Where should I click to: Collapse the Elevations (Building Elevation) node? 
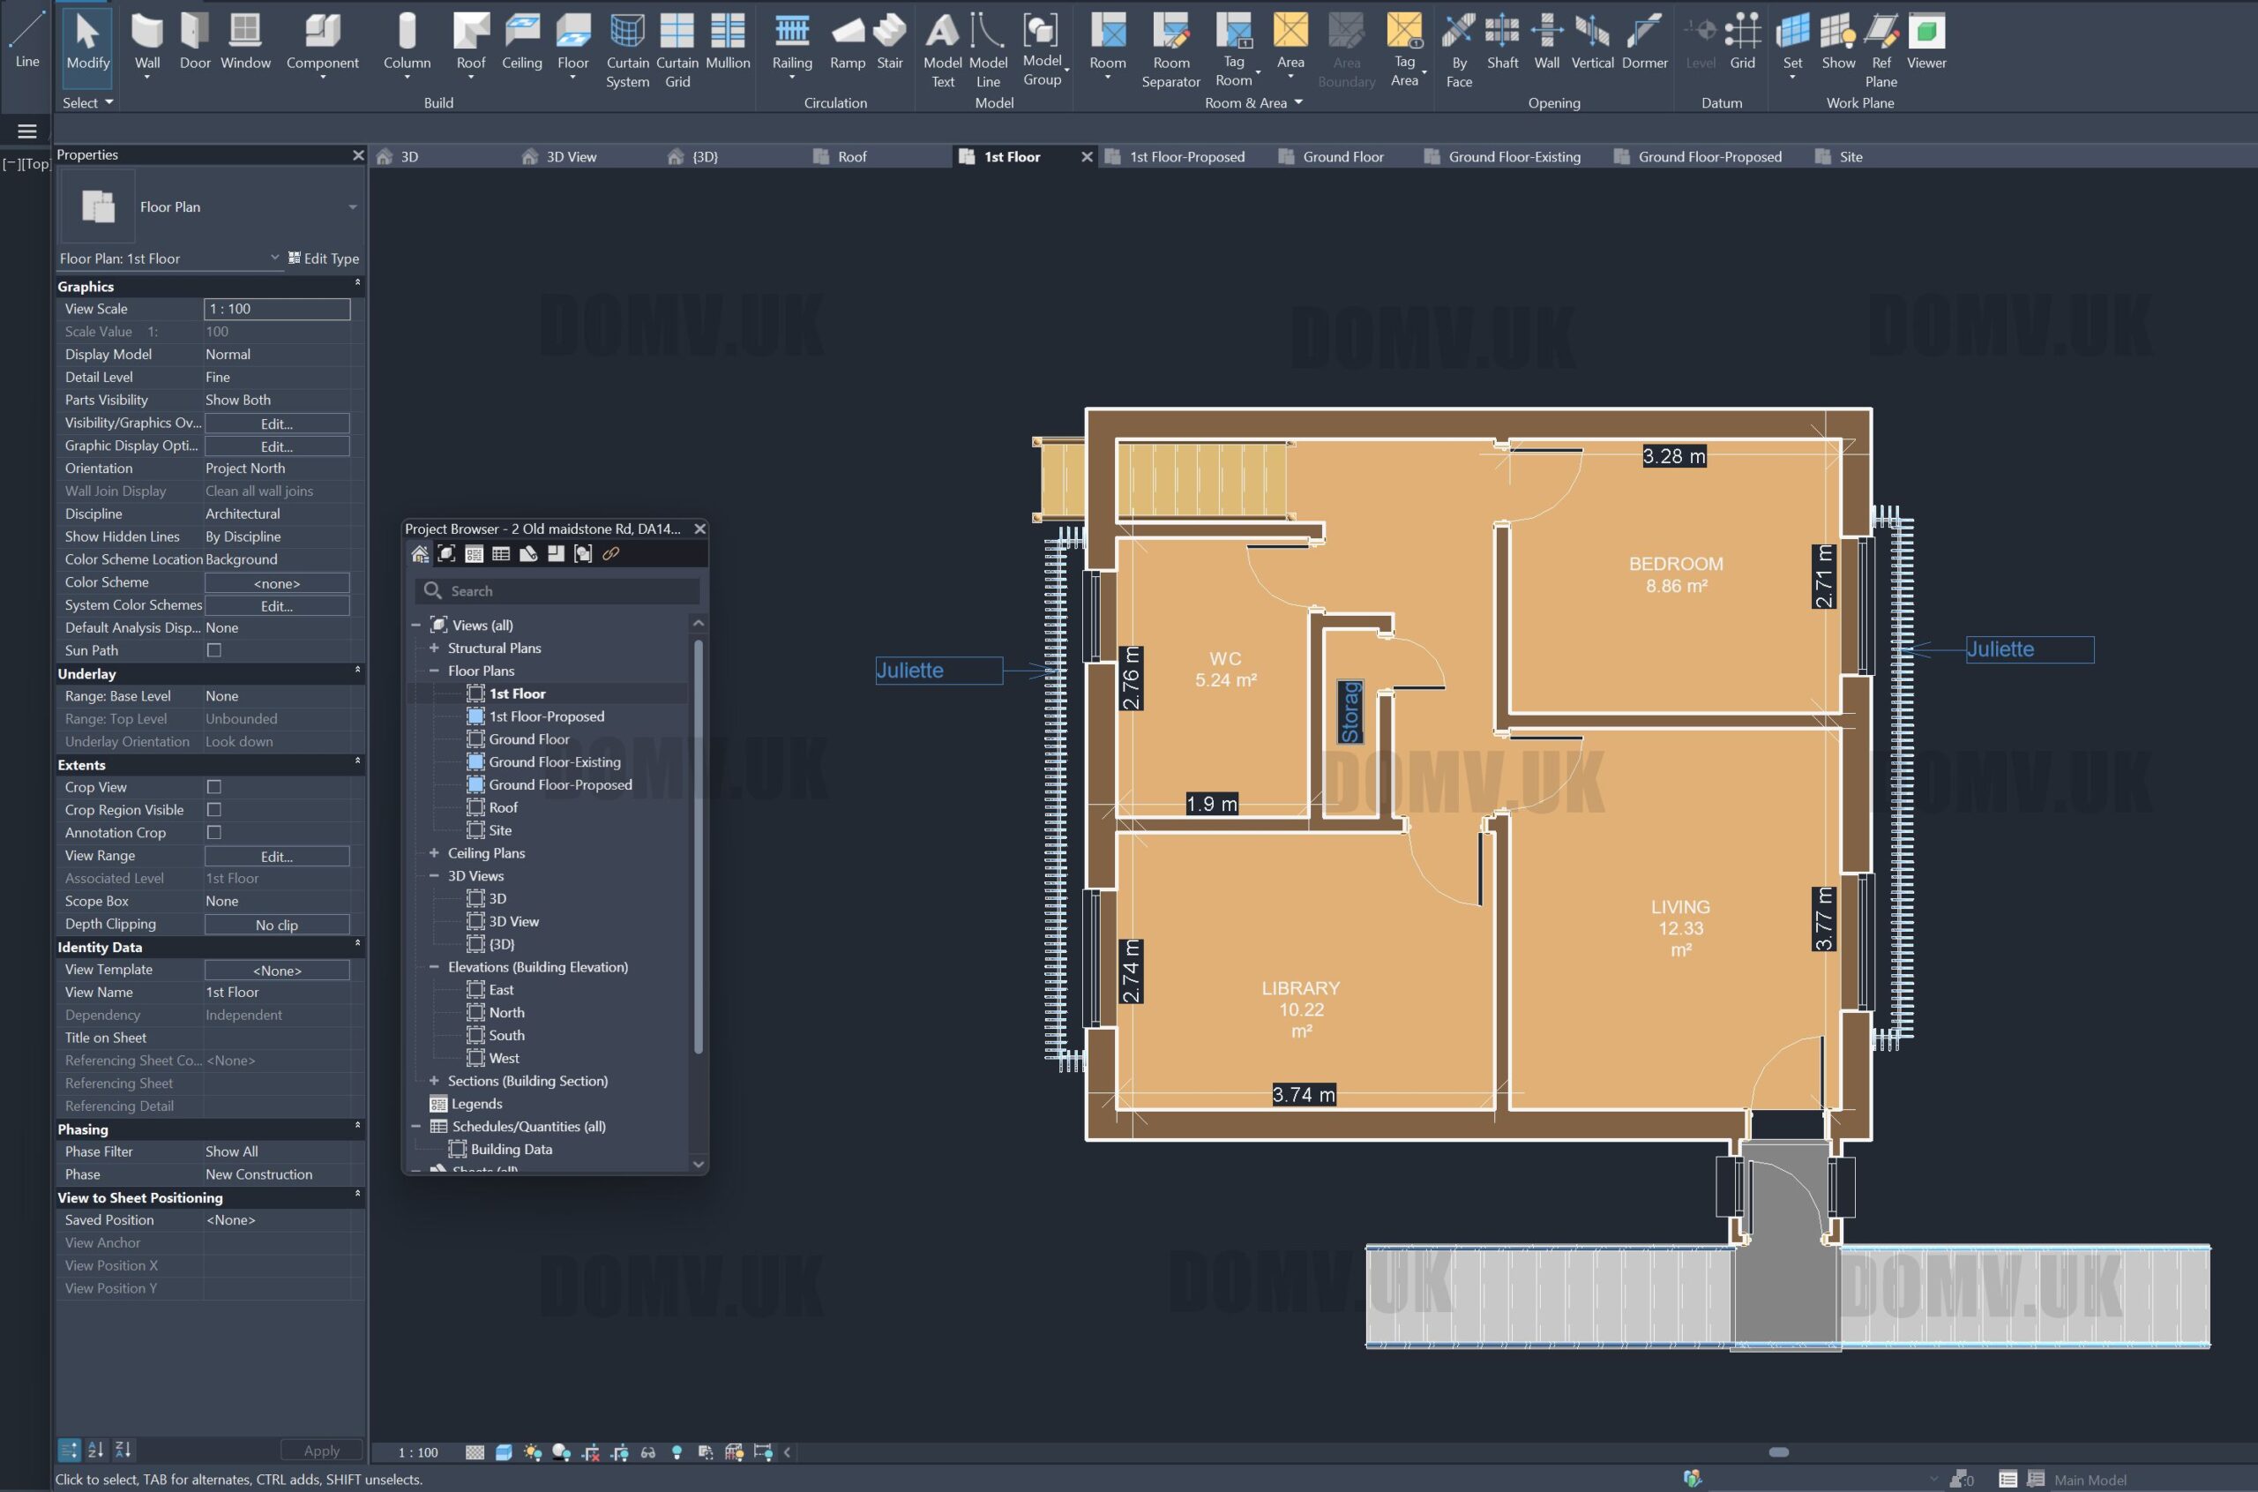[434, 967]
